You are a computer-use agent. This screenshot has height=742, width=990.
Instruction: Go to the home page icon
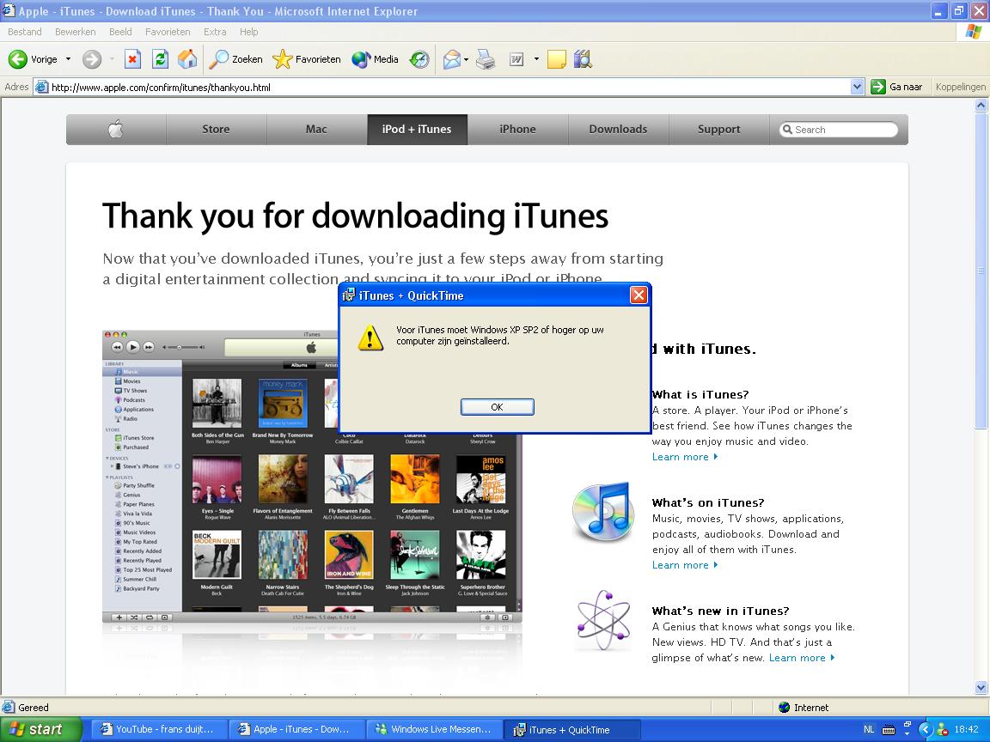(187, 59)
